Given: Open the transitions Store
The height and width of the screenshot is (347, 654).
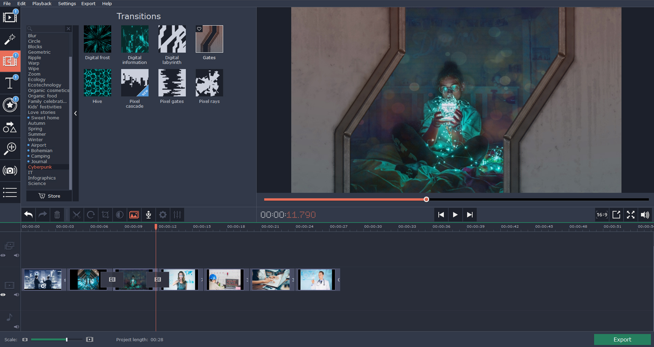Looking at the screenshot, I should click(49, 196).
